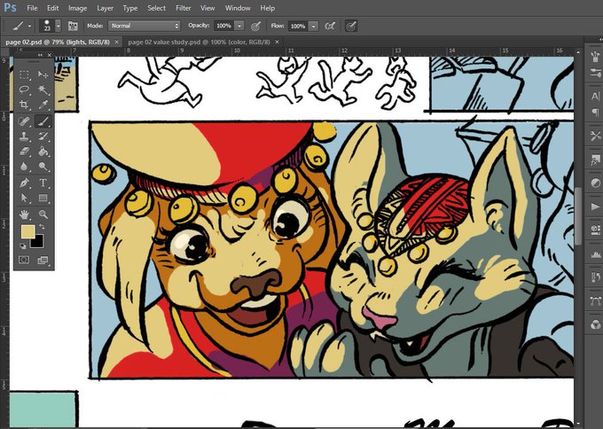Open the Opacity slider dropdown

click(x=239, y=26)
